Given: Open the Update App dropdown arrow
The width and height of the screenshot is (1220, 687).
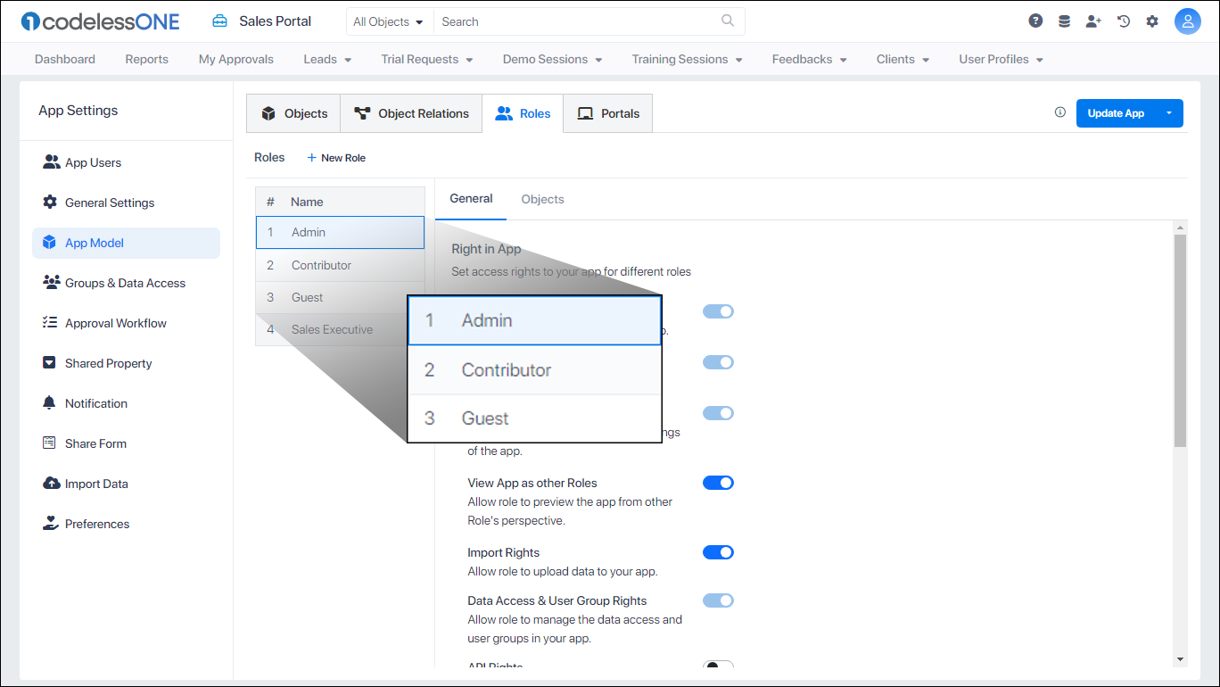Looking at the screenshot, I should click(1169, 113).
